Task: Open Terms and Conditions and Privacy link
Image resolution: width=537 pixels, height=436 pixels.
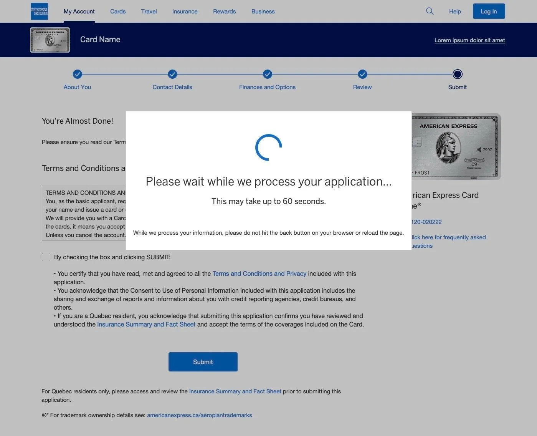Action: (x=259, y=274)
